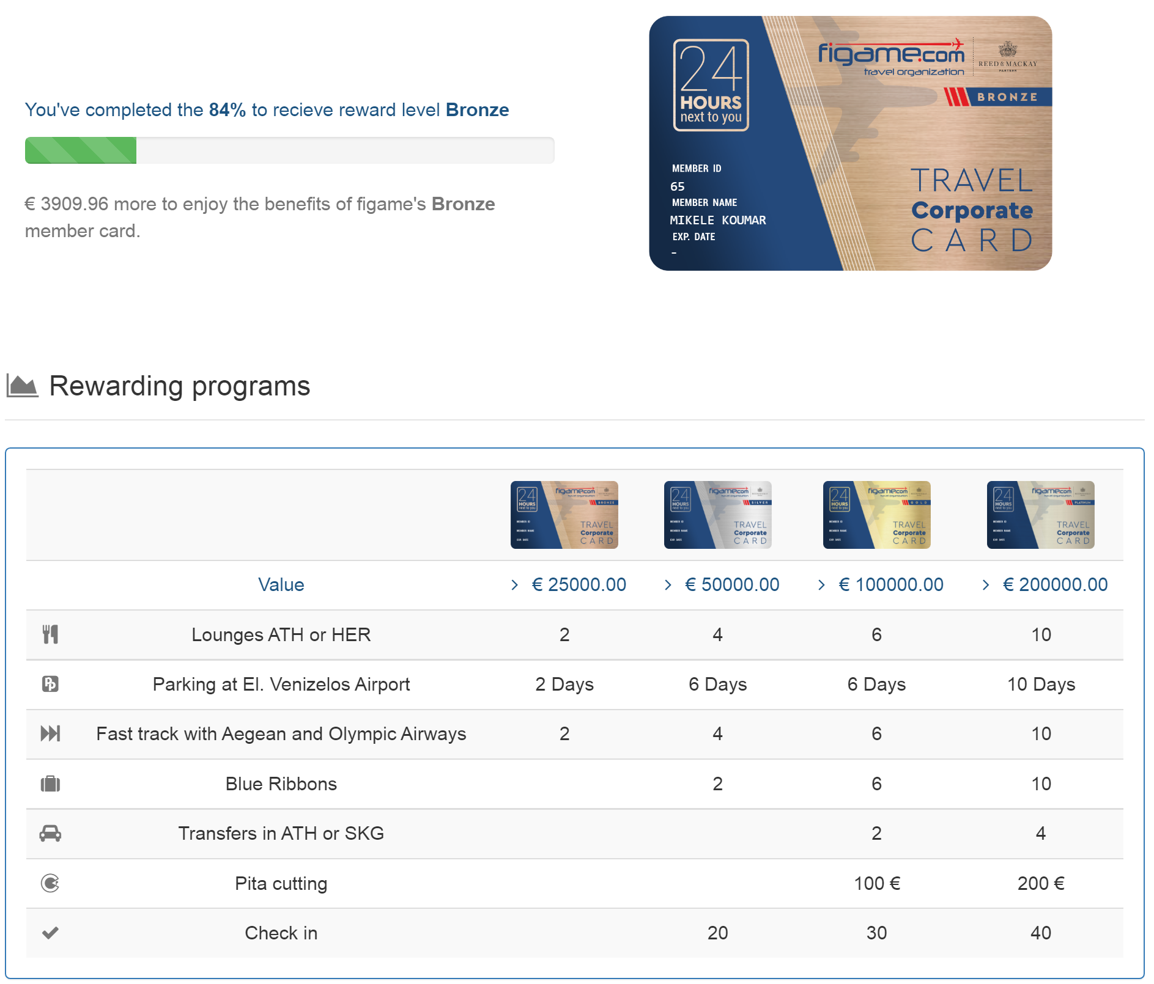Viewport: 1154px width, 984px height.
Task: Click the Parking at El. Venizelos Airport label
Action: [x=281, y=684]
